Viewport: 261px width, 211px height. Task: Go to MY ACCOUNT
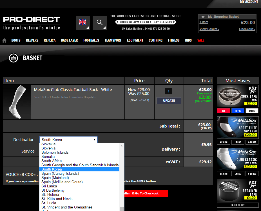coord(249,2)
